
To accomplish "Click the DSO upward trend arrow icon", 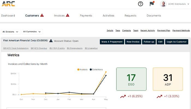I will coord(123,96).
